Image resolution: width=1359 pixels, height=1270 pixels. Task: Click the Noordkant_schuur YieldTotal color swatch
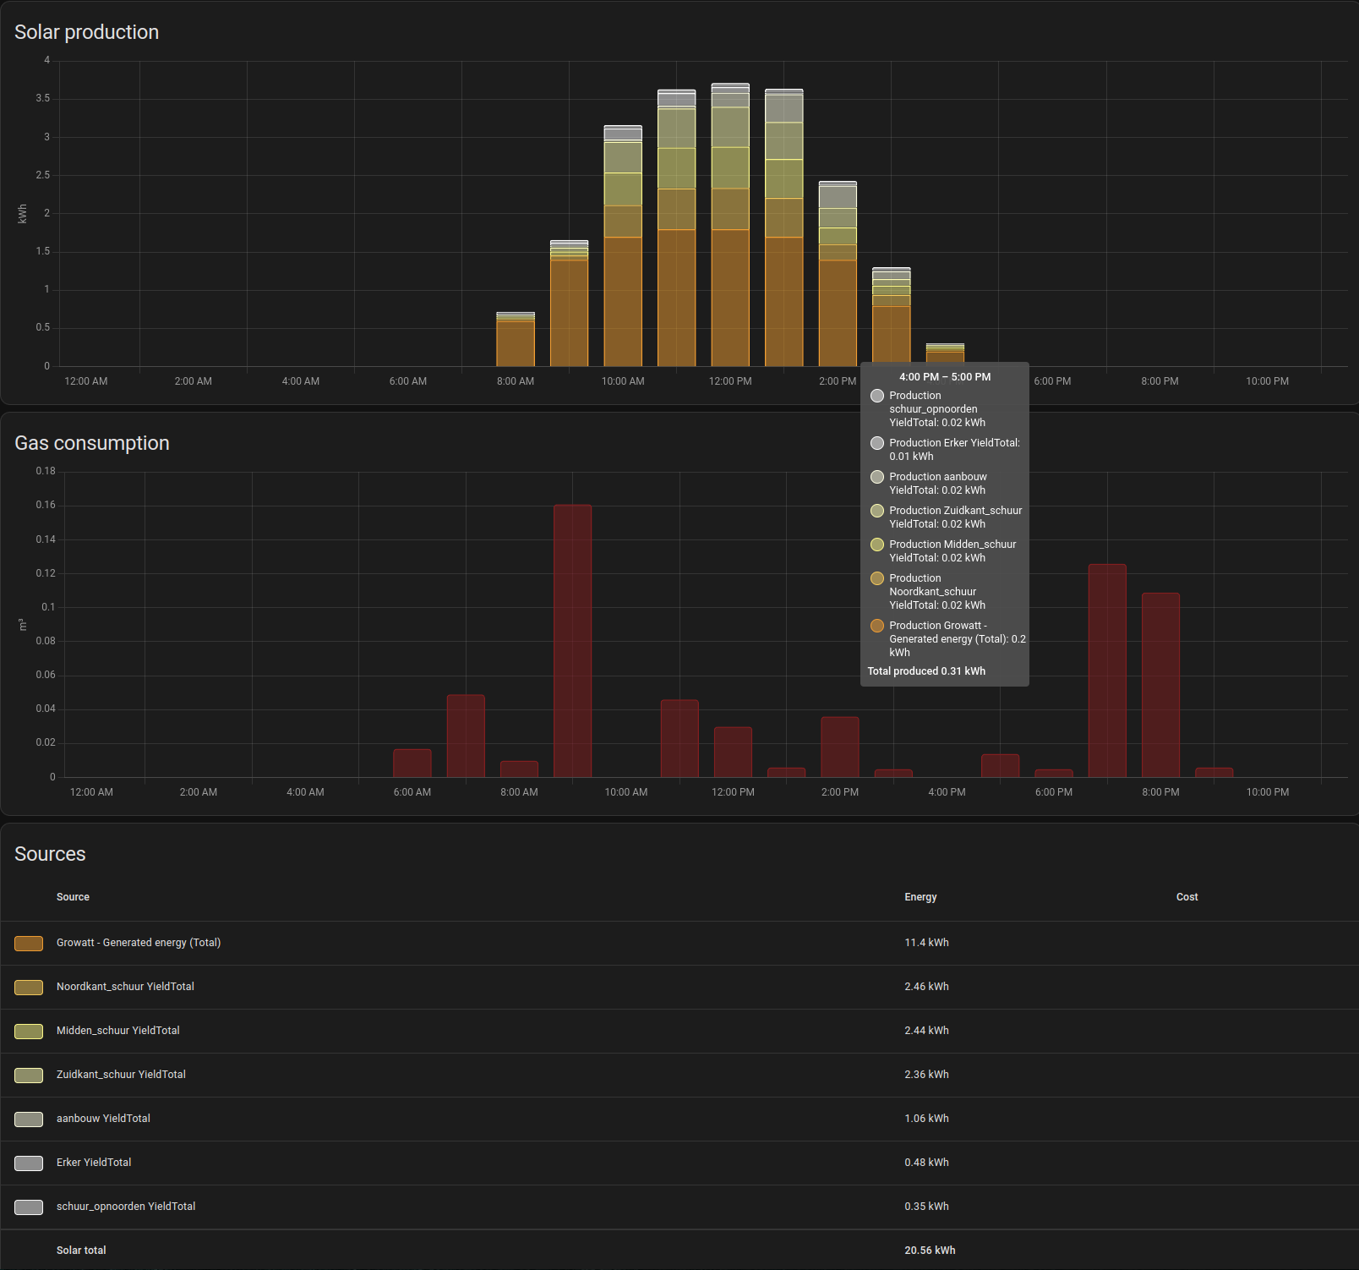(x=29, y=988)
